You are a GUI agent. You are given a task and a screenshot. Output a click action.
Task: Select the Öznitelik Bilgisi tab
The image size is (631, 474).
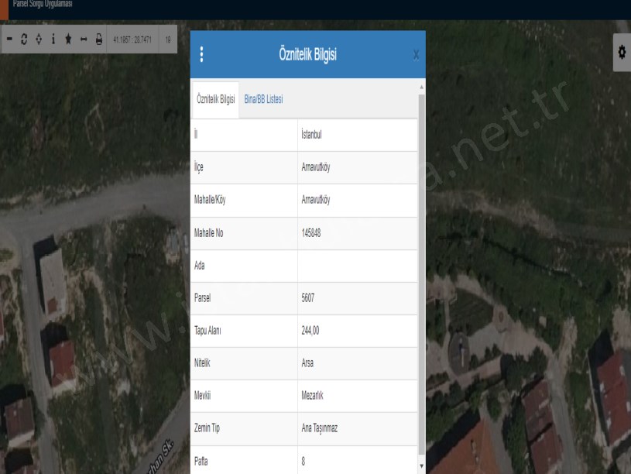point(216,99)
